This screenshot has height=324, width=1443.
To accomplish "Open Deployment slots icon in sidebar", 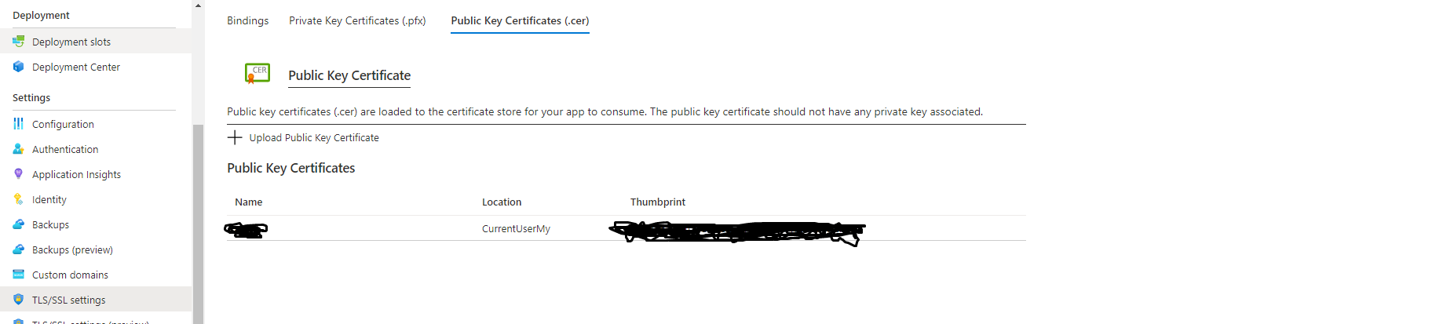I will tap(18, 42).
